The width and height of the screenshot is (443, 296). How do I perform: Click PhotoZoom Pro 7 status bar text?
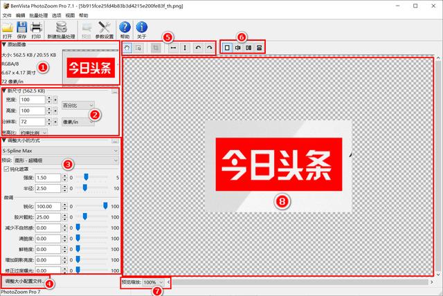(21, 292)
